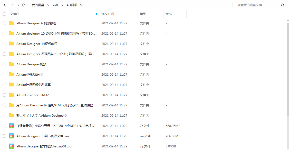The image size is (289, 151).
Task: Click folder icon of Altium技巧视频免费共享
Action: [11, 85]
